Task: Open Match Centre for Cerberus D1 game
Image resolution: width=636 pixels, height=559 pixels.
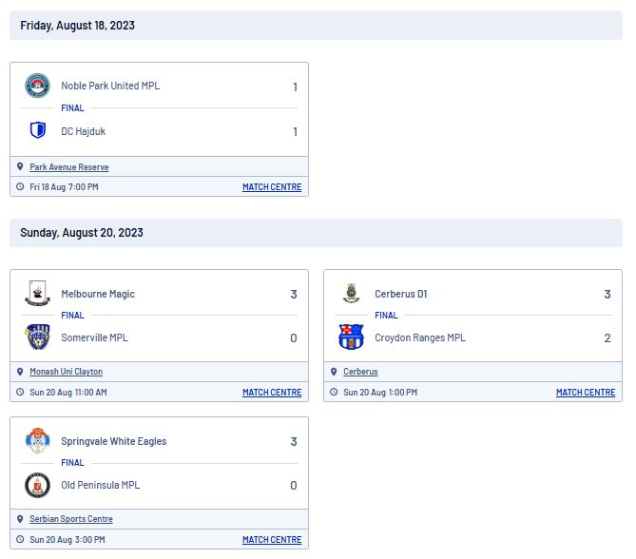Action: pyautogui.click(x=586, y=393)
